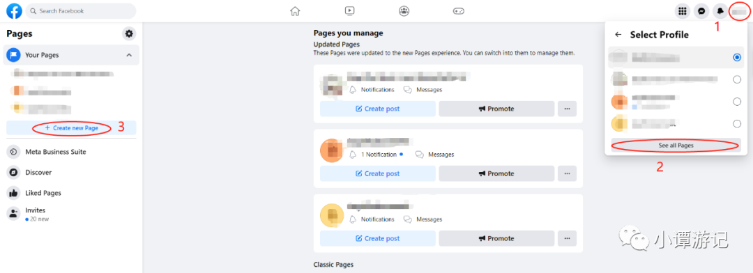Focus the Search Facebook field
This screenshot has height=273, width=753.
pos(81,10)
